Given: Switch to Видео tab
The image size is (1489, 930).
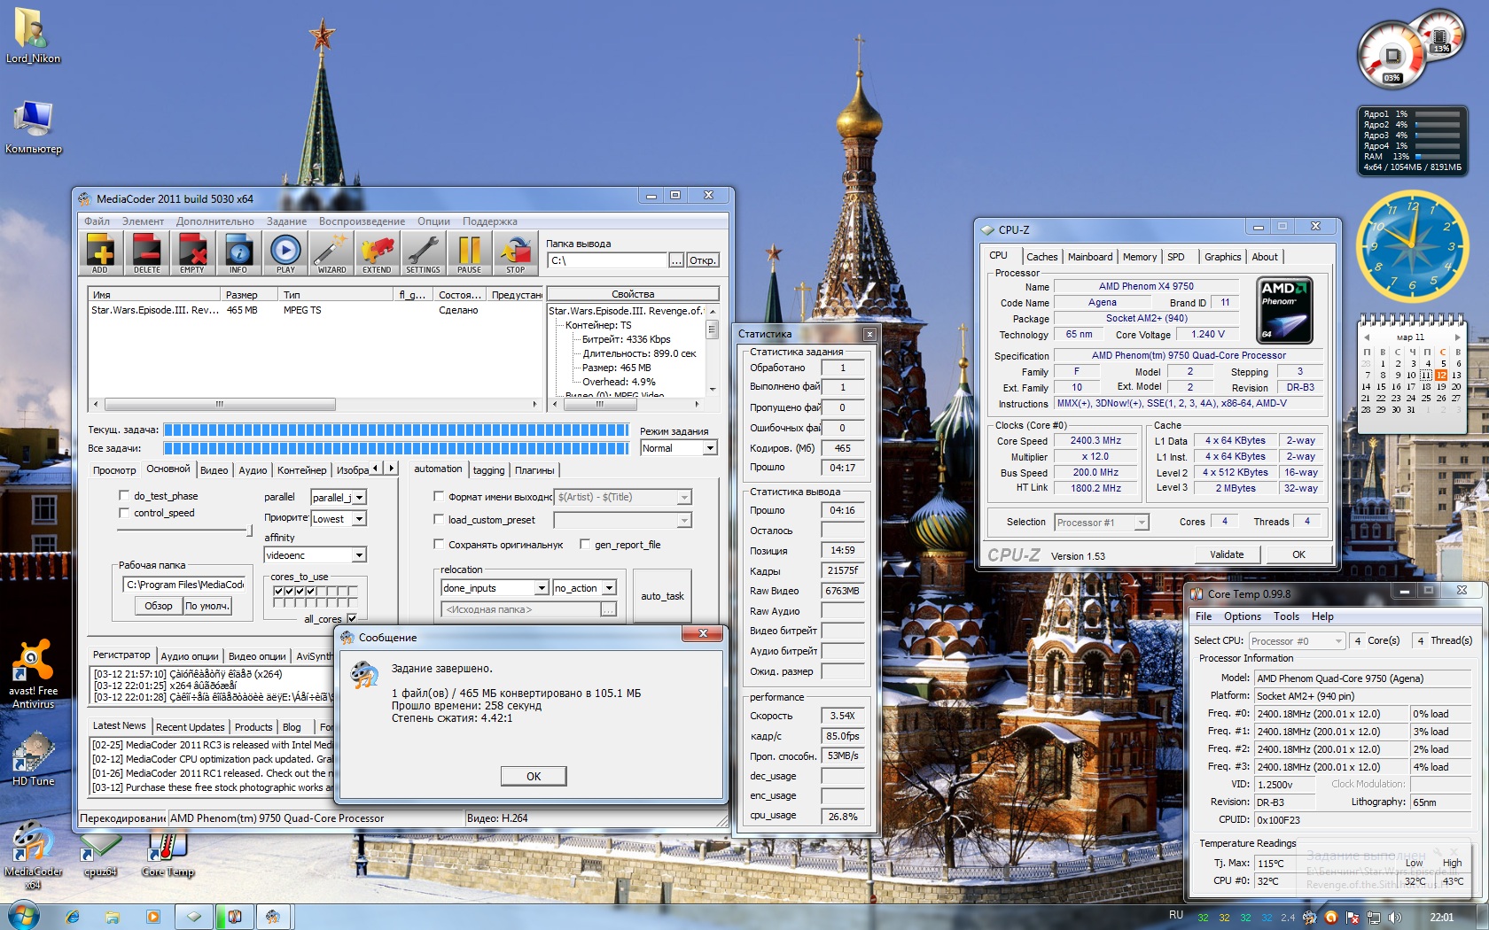Looking at the screenshot, I should coord(214,470).
